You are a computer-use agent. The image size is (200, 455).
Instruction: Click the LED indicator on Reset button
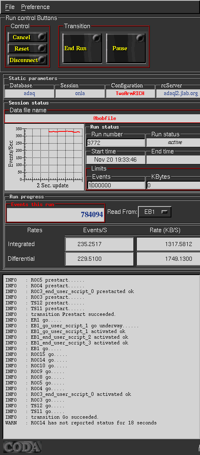(42, 48)
